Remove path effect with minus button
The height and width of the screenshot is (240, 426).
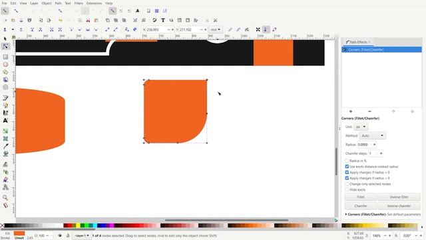tap(369, 111)
